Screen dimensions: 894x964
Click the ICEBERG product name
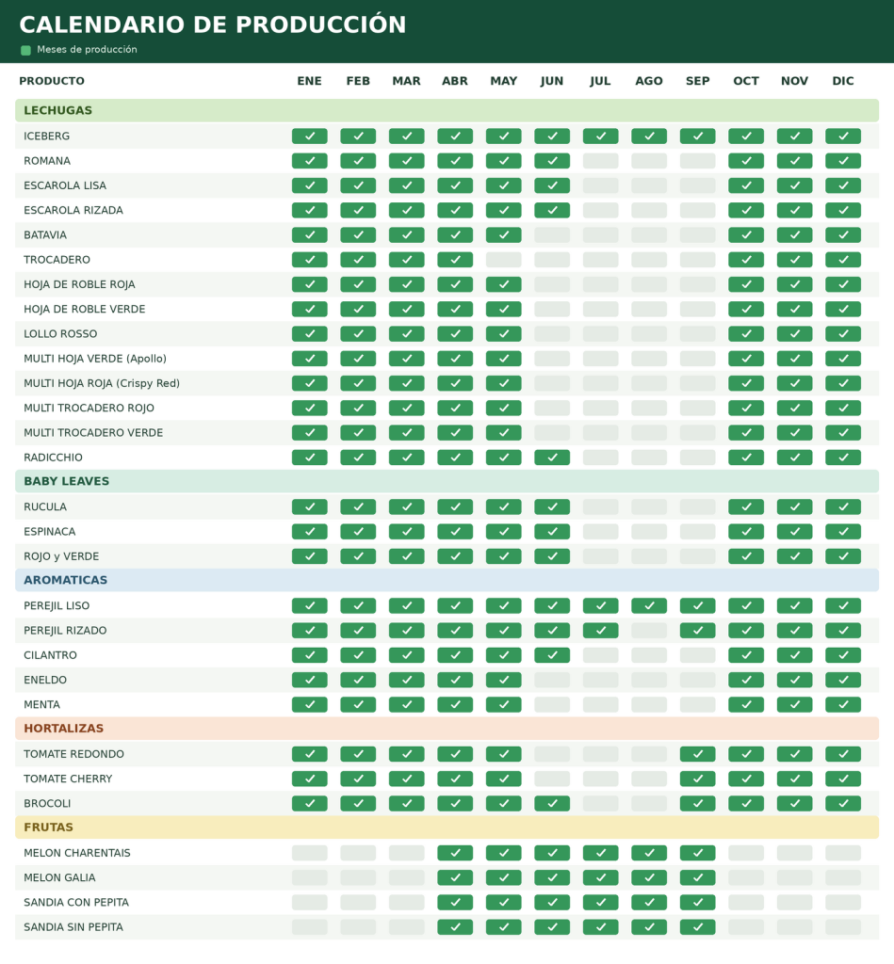click(47, 137)
